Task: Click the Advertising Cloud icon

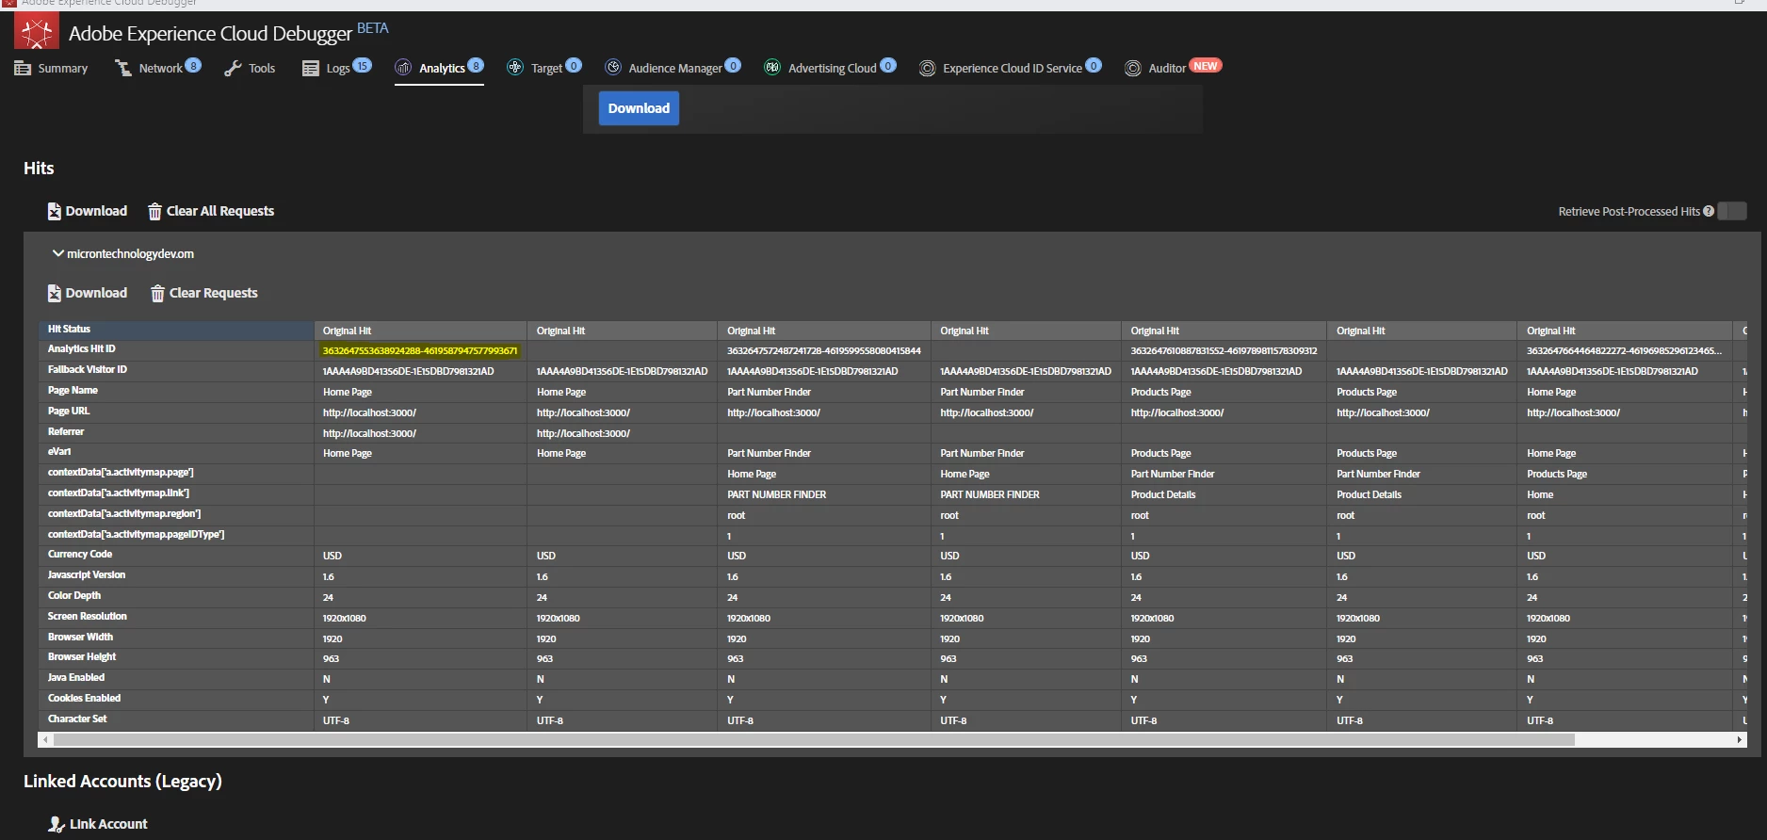Action: [772, 67]
